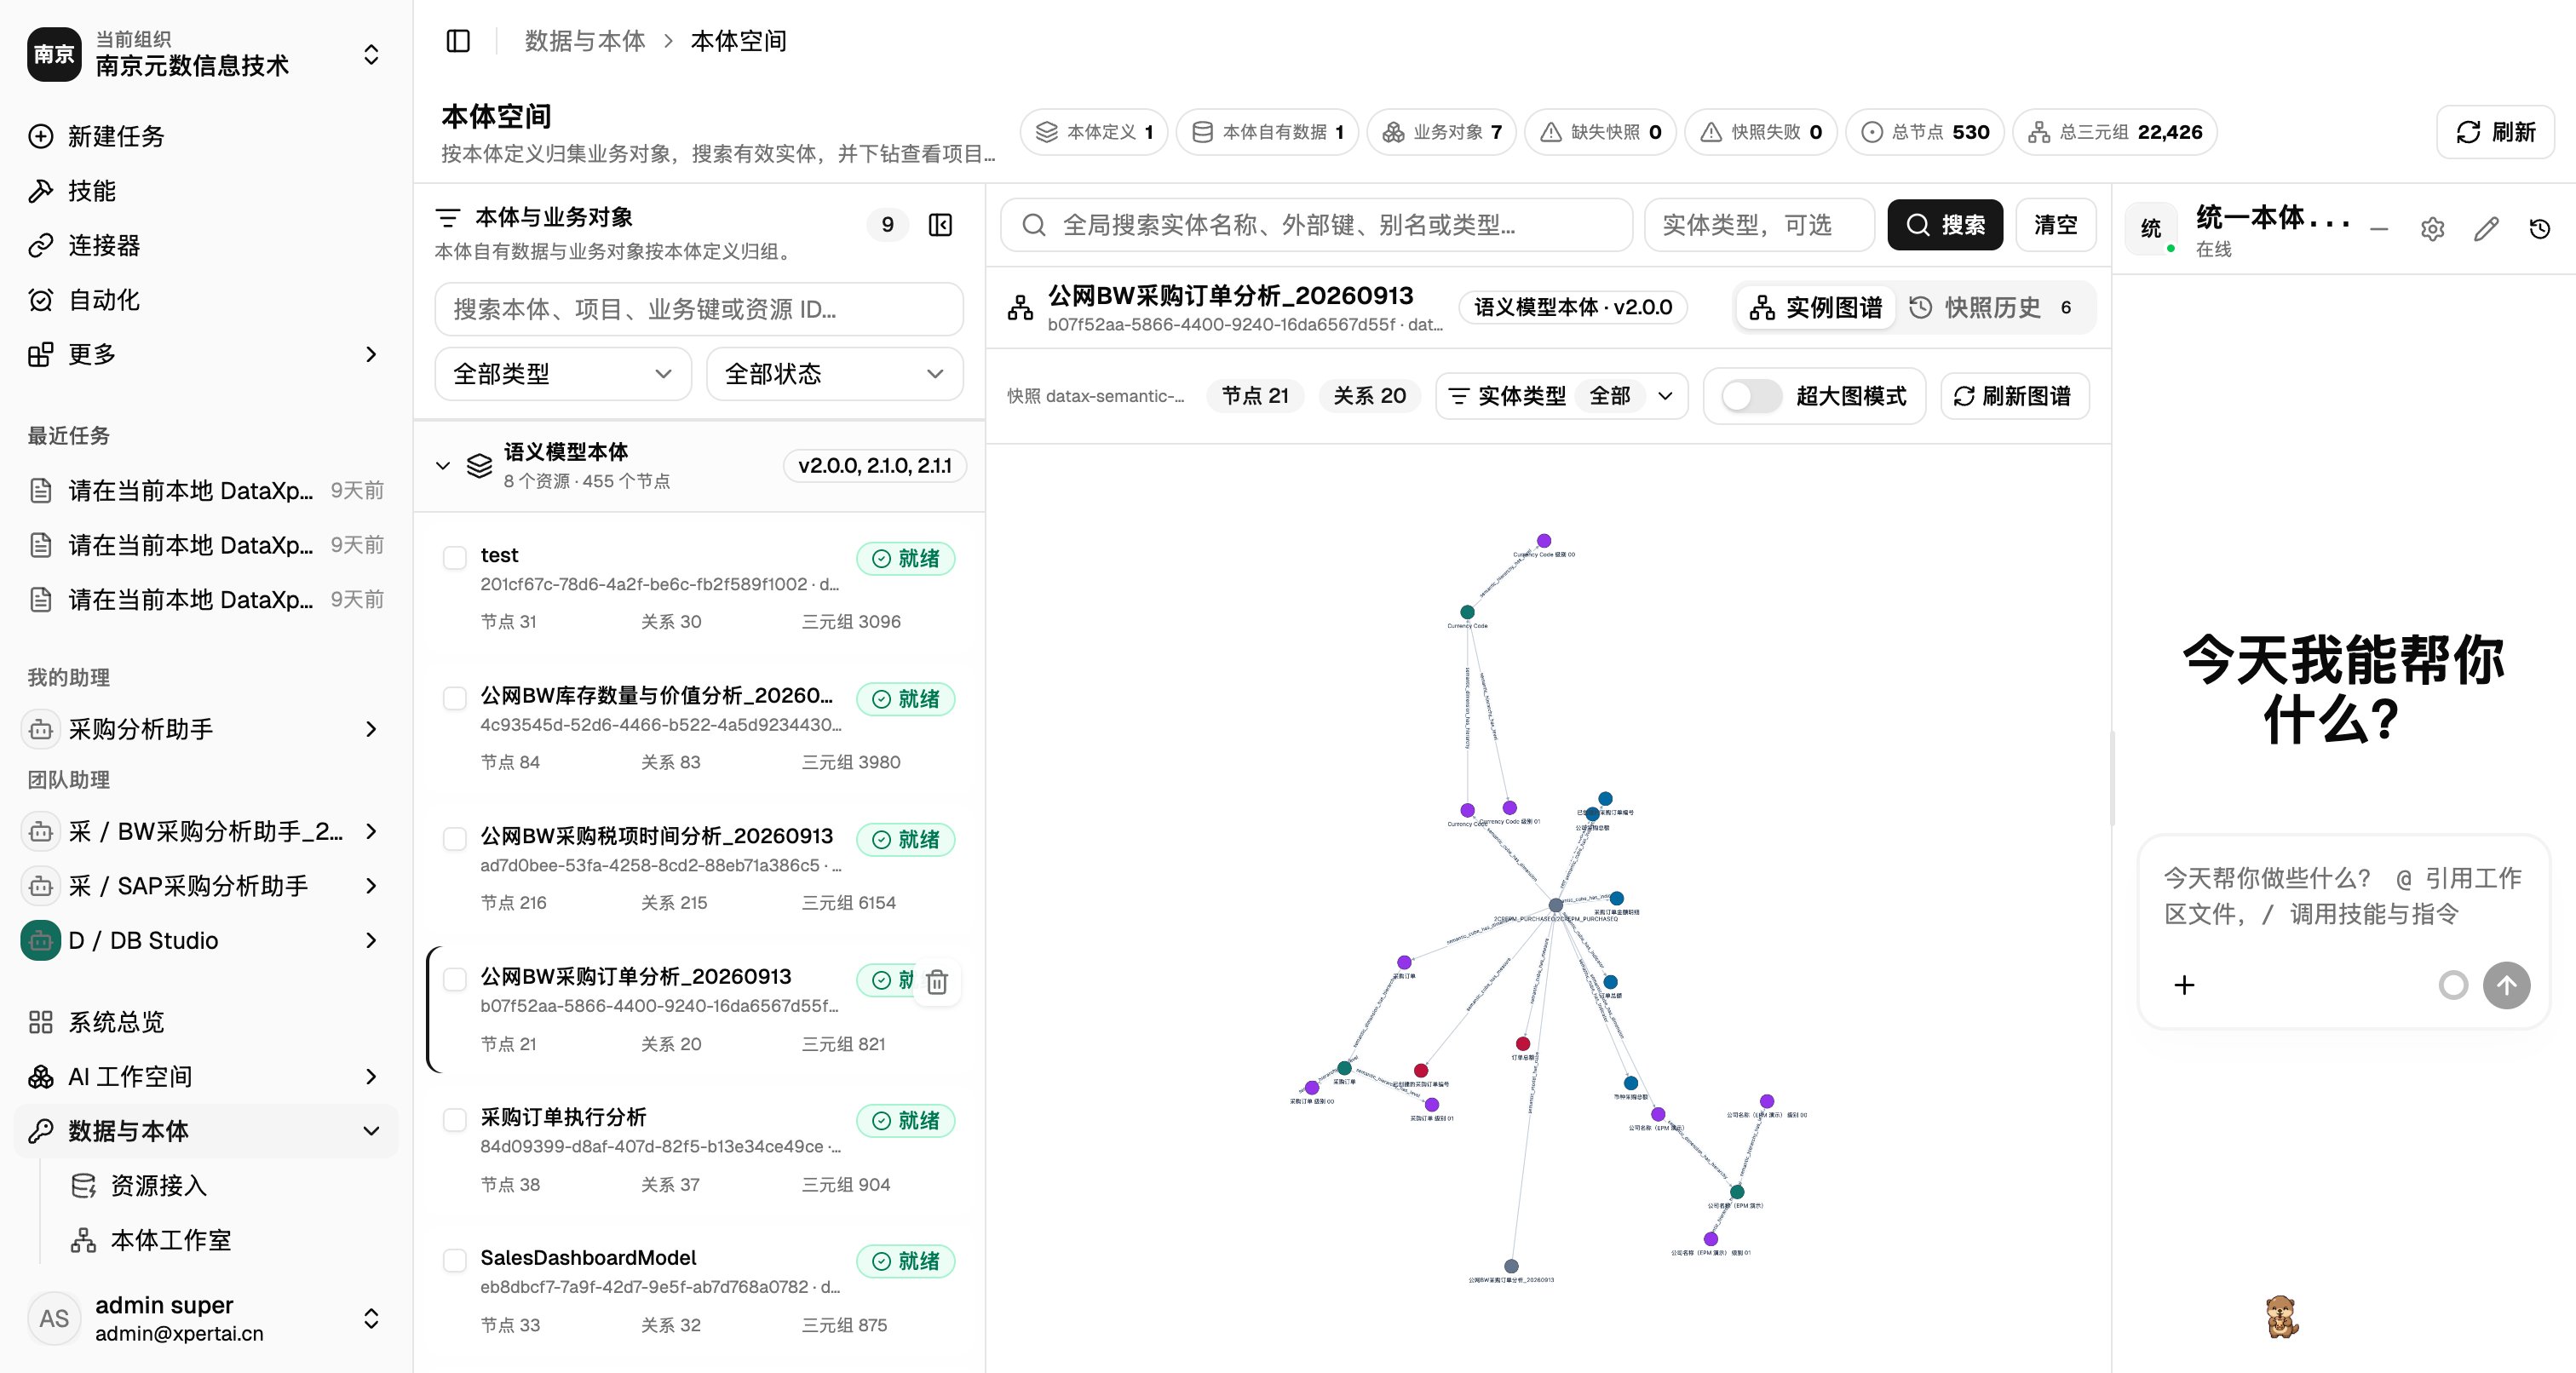Click the 搜索本体、项目 search field
The image size is (2576, 1373).
(699, 309)
